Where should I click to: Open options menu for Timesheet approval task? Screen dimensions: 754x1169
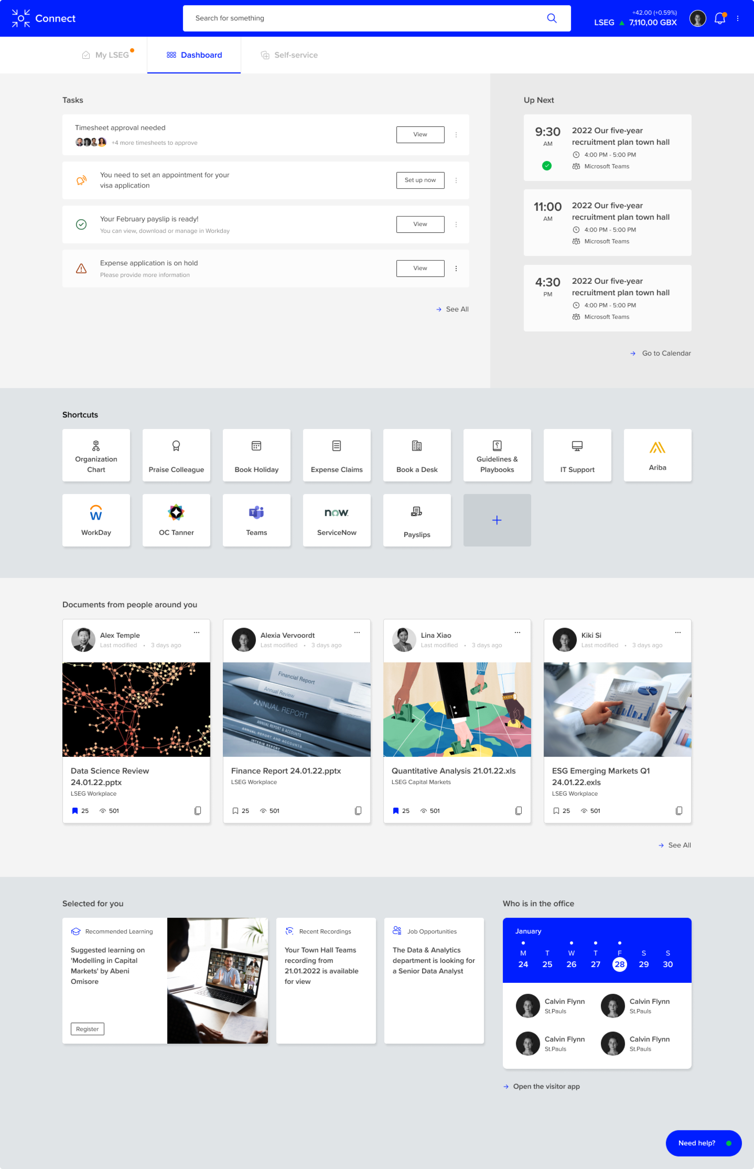pos(456,135)
